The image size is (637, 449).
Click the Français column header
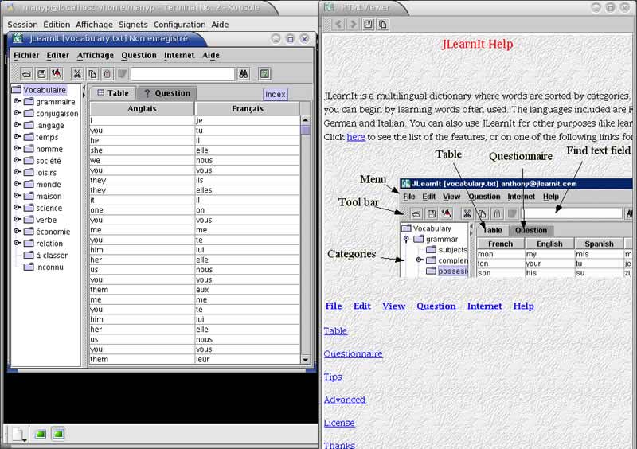point(248,108)
